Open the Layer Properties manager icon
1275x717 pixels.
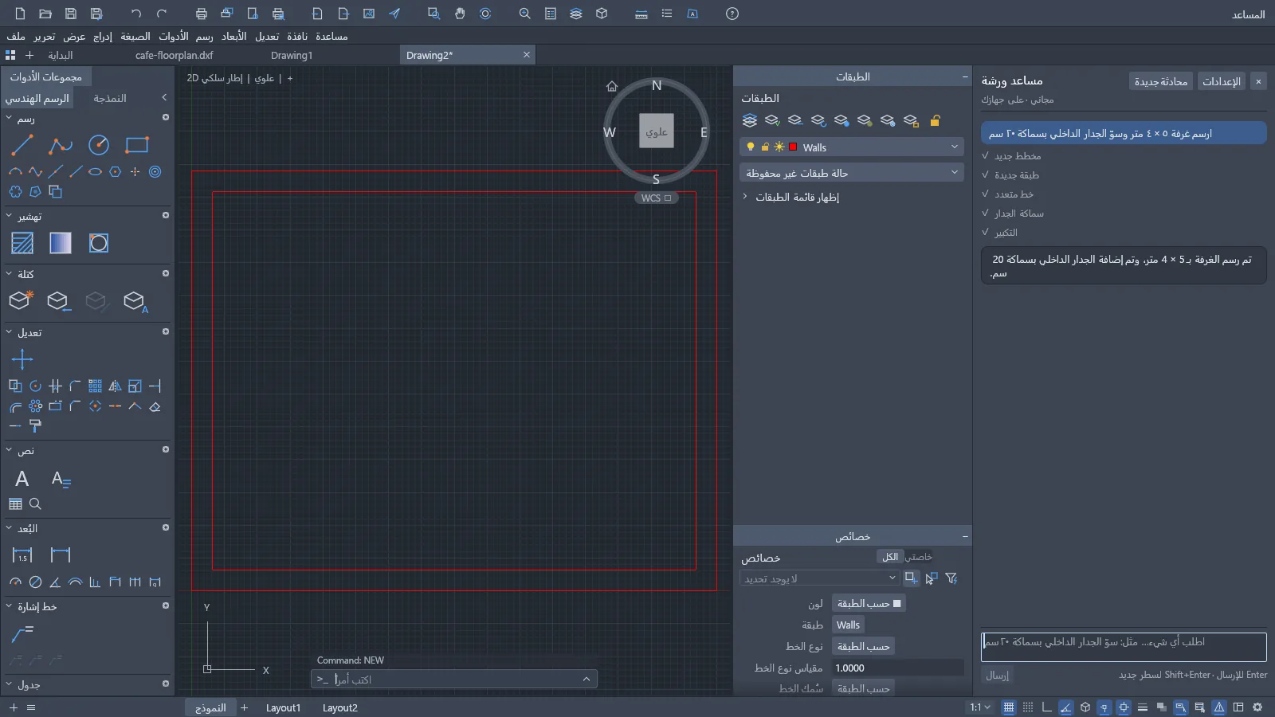coord(749,120)
